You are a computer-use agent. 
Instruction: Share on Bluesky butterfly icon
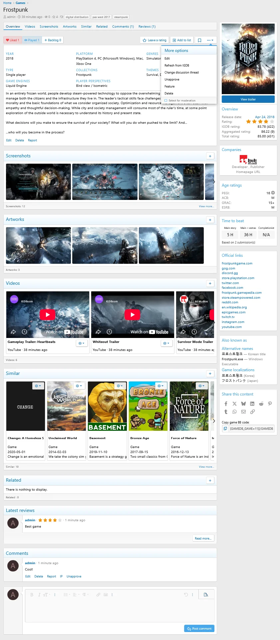pyautogui.click(x=243, y=403)
